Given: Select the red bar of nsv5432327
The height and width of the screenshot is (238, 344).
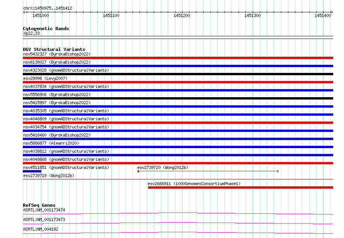Looking at the screenshot, I should tap(178, 58).
